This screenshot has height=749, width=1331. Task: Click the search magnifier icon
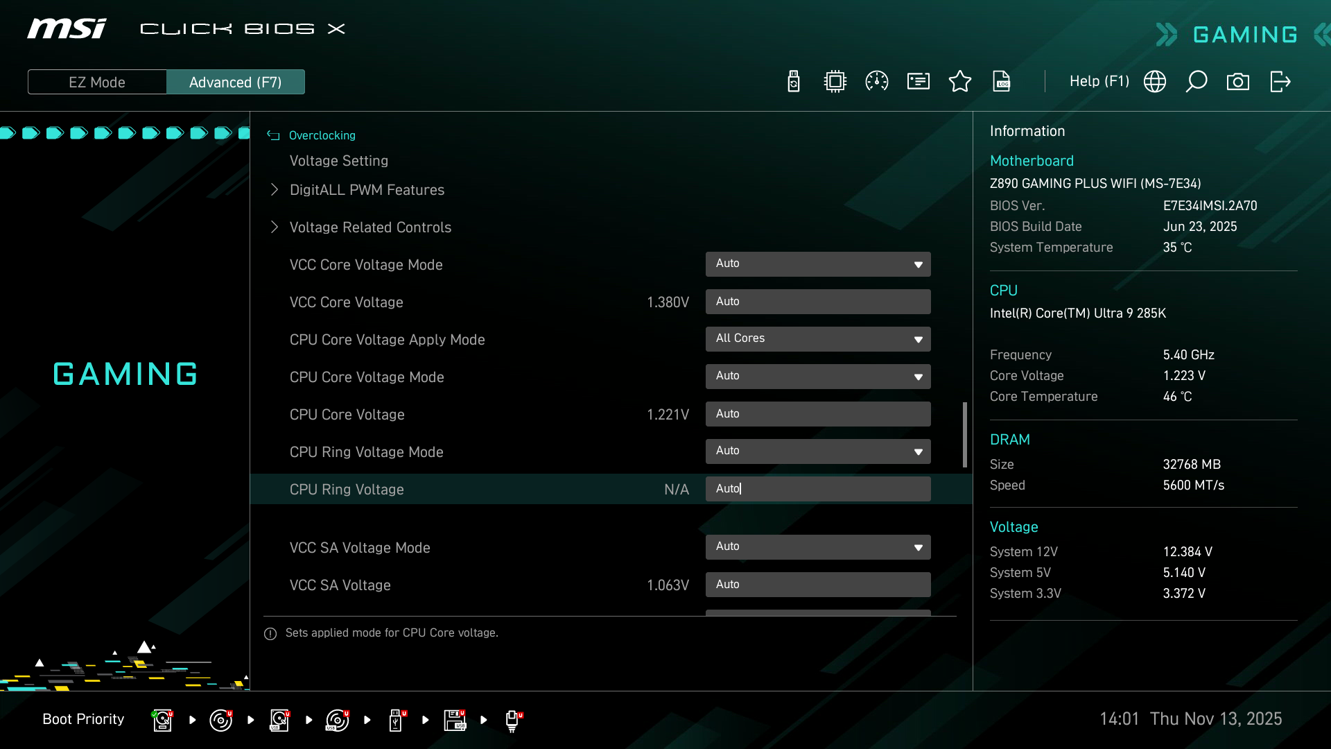tap(1197, 82)
